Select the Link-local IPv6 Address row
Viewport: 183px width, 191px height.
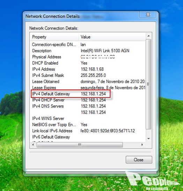pyautogui.click(x=88, y=131)
